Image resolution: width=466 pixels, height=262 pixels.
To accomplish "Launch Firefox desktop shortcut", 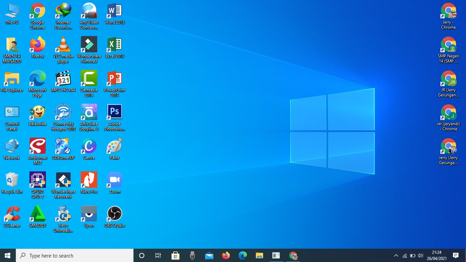I will (x=37, y=48).
